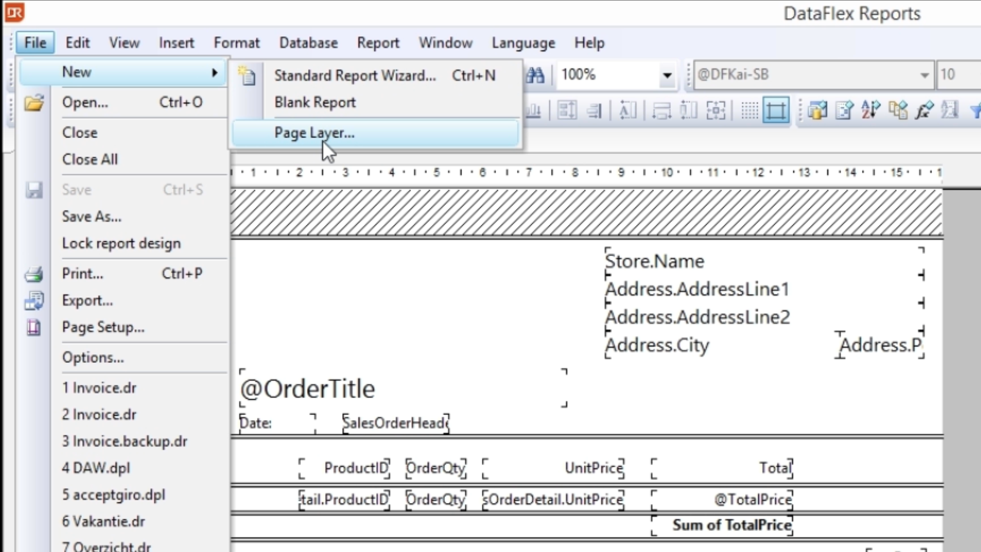Open the Database menu

[308, 43]
